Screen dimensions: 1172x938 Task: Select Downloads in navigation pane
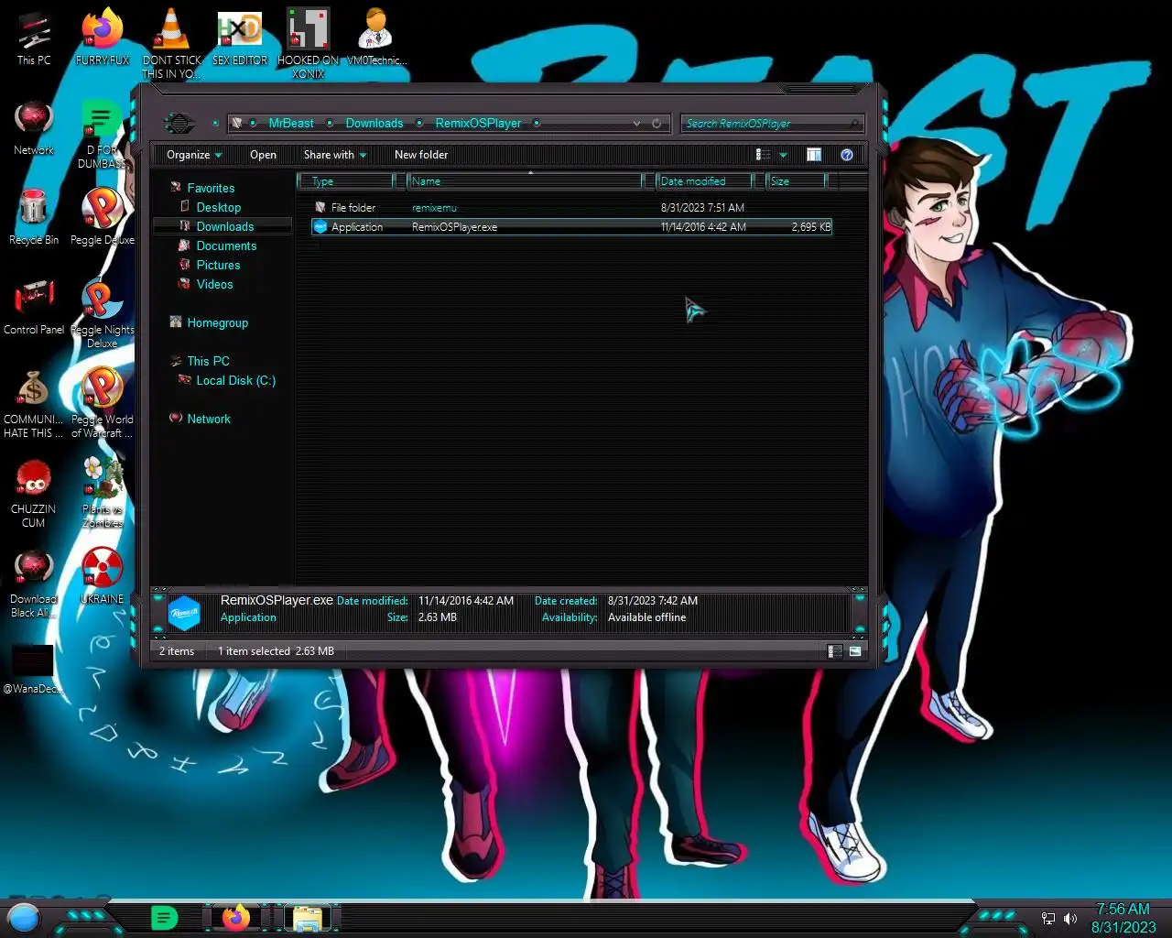point(224,226)
